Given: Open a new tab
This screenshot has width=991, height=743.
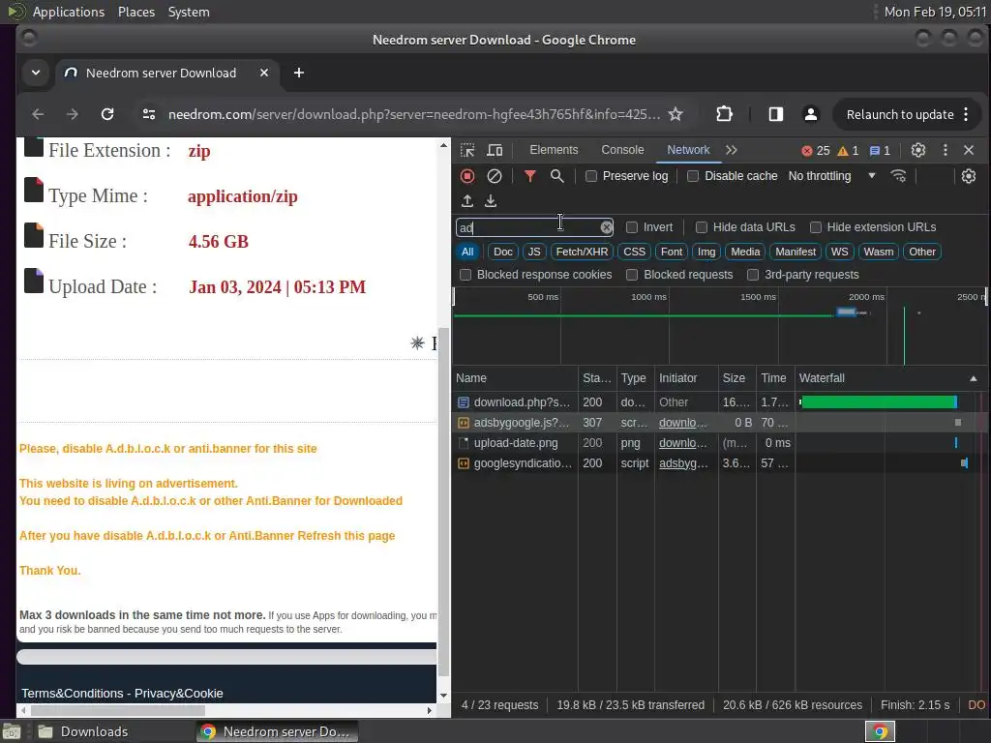Looking at the screenshot, I should coord(299,73).
